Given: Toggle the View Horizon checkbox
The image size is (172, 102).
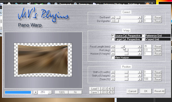Looking at the screenshot, I should coord(112,57).
